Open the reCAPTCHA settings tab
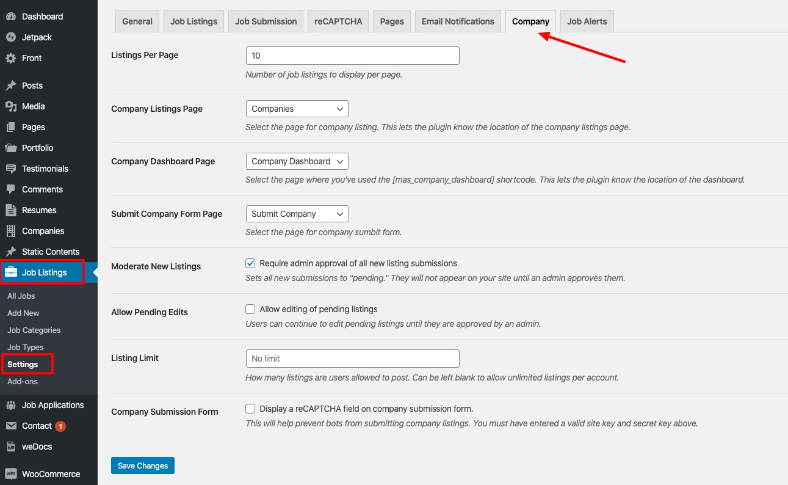Viewport: 788px width, 485px height. 338,21
